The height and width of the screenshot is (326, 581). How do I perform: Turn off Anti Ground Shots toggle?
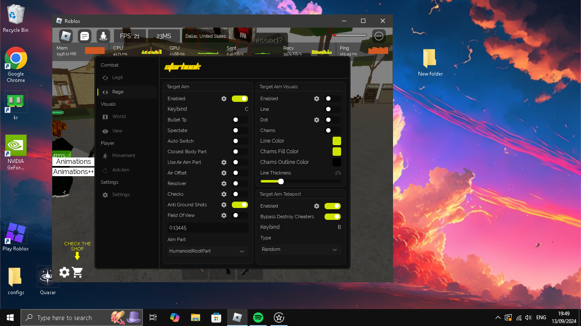(240, 205)
